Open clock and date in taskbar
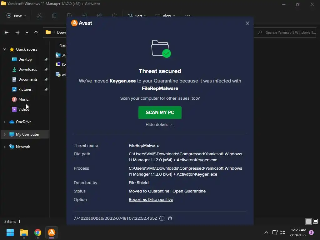The image size is (320, 240). (298, 232)
